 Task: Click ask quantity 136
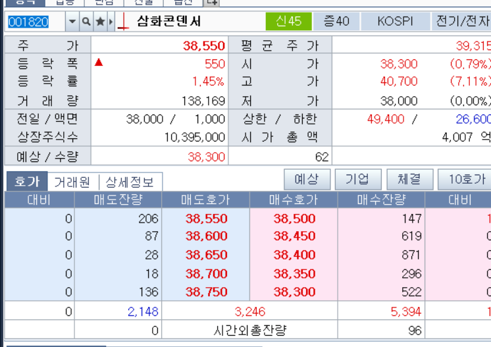149,292
